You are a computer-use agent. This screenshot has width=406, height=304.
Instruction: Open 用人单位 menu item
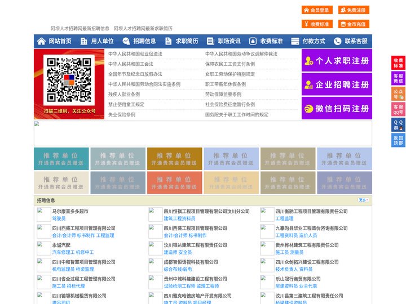coord(102,41)
